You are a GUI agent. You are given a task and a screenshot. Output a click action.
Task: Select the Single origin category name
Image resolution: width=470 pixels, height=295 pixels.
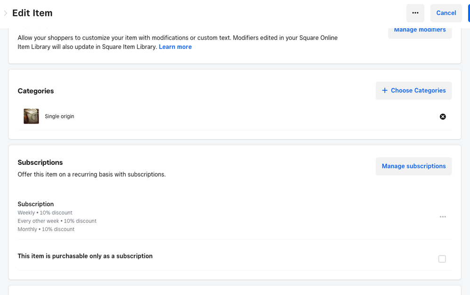point(59,116)
